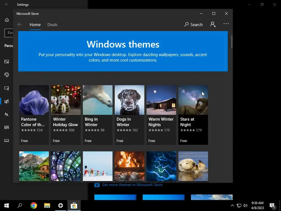This screenshot has height=211, width=281.
Task: Open Background settings icon in Settings sidebar
Action: [x=7, y=62]
